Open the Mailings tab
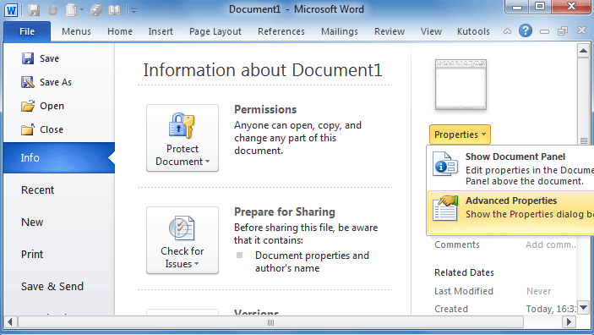 click(x=340, y=31)
